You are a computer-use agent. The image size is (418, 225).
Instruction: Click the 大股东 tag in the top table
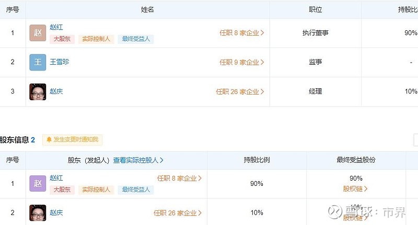pos(63,39)
